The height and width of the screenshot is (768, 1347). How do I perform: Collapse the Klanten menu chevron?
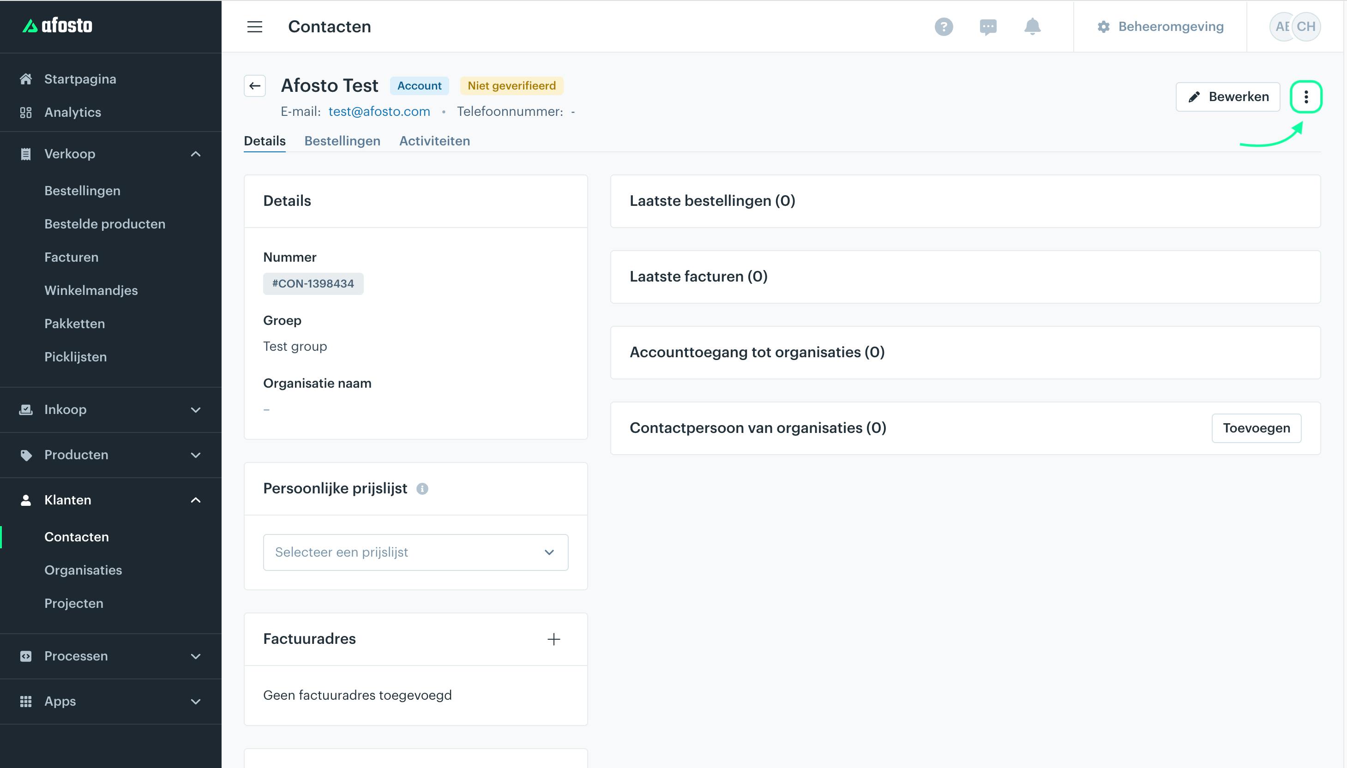(x=196, y=500)
